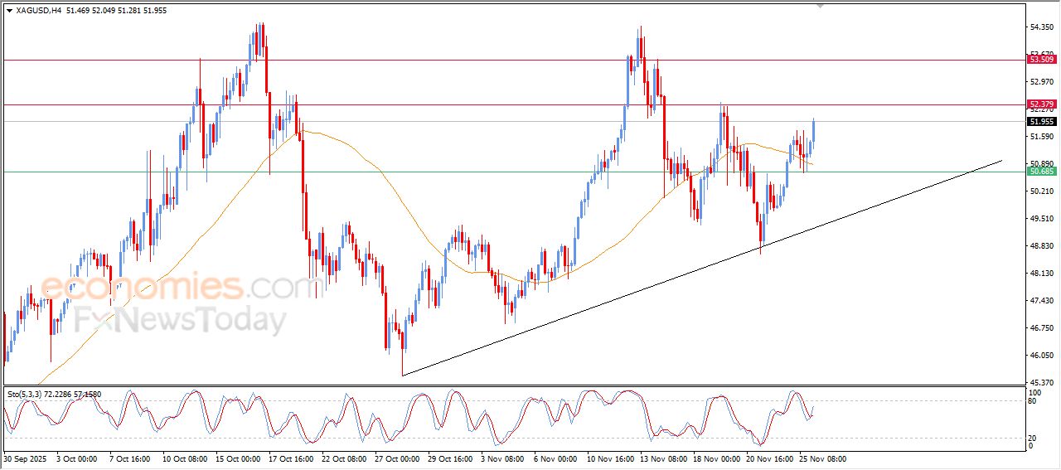Click the 48.130 value on price scale
This screenshot has height=470, width=1061.
(x=1040, y=274)
